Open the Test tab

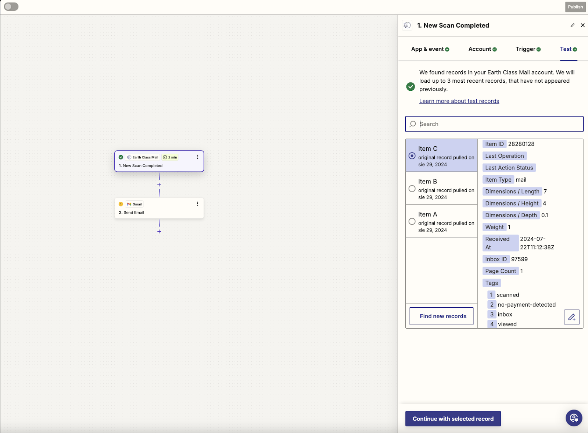pyautogui.click(x=569, y=49)
